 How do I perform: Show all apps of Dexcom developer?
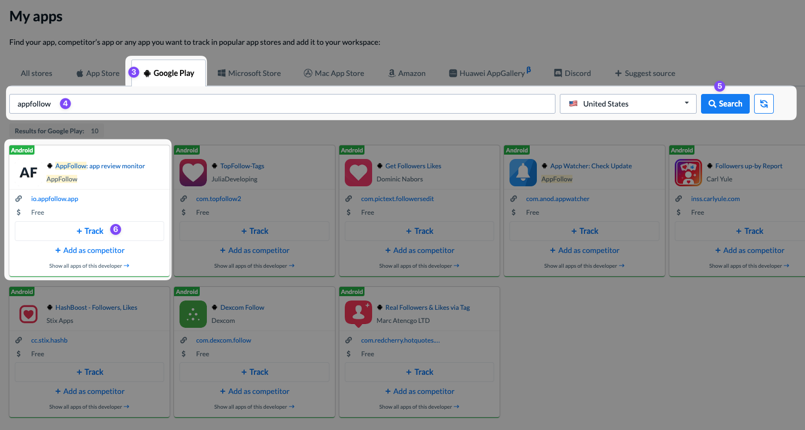(254, 406)
